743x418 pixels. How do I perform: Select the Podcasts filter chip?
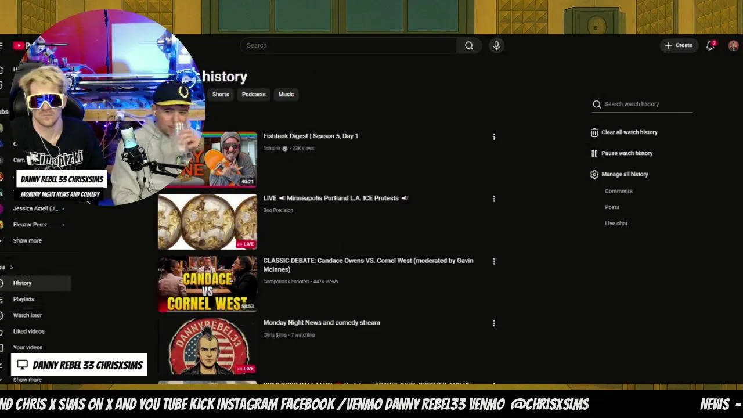(x=254, y=94)
